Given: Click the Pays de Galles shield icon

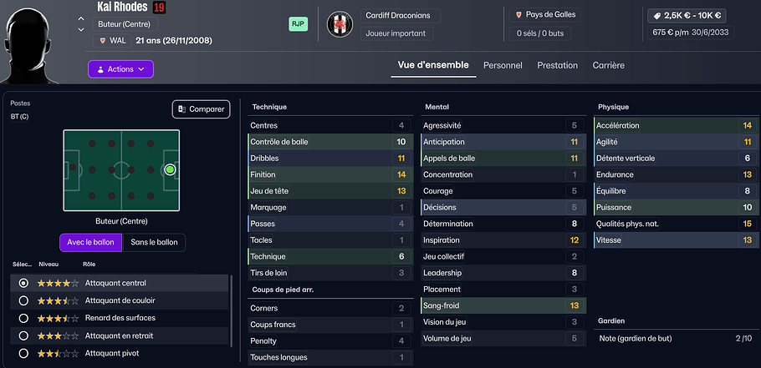Looking at the screenshot, I should [x=517, y=15].
